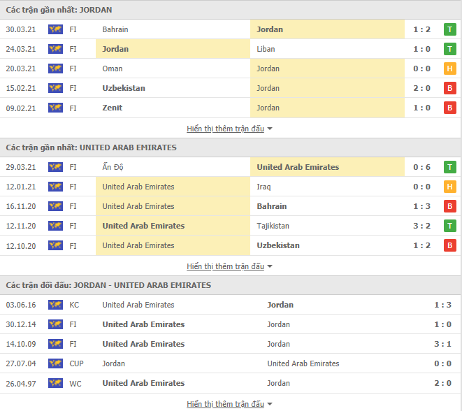
Task: Click the flag icon on the 03.06.16 row
Action: 55,305
